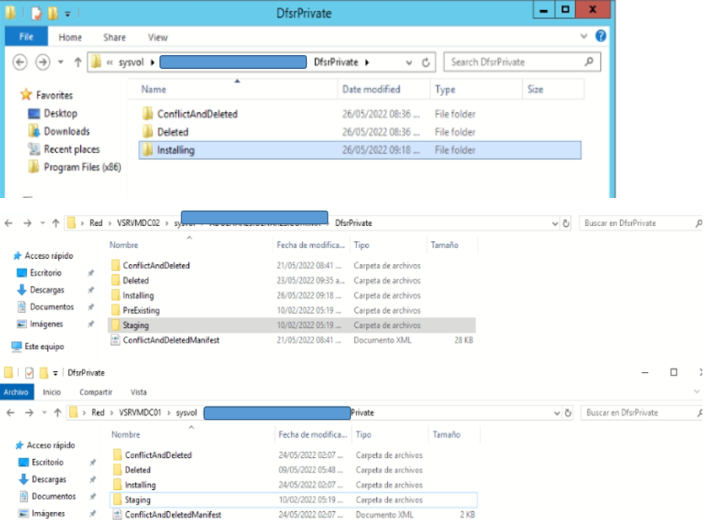Go forward in the top DfsrPrivate window

pyautogui.click(x=43, y=62)
